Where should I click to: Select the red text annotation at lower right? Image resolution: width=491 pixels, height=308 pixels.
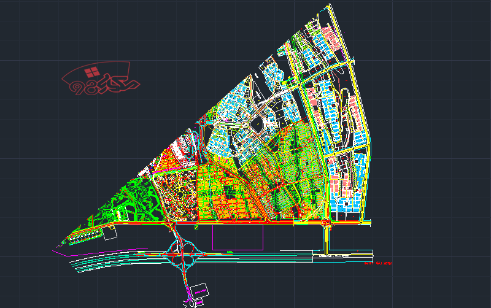(x=378, y=264)
